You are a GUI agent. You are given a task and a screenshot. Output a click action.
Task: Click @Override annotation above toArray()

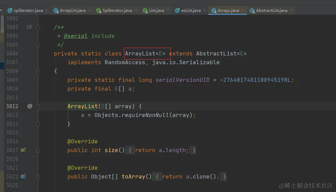coord(83,168)
